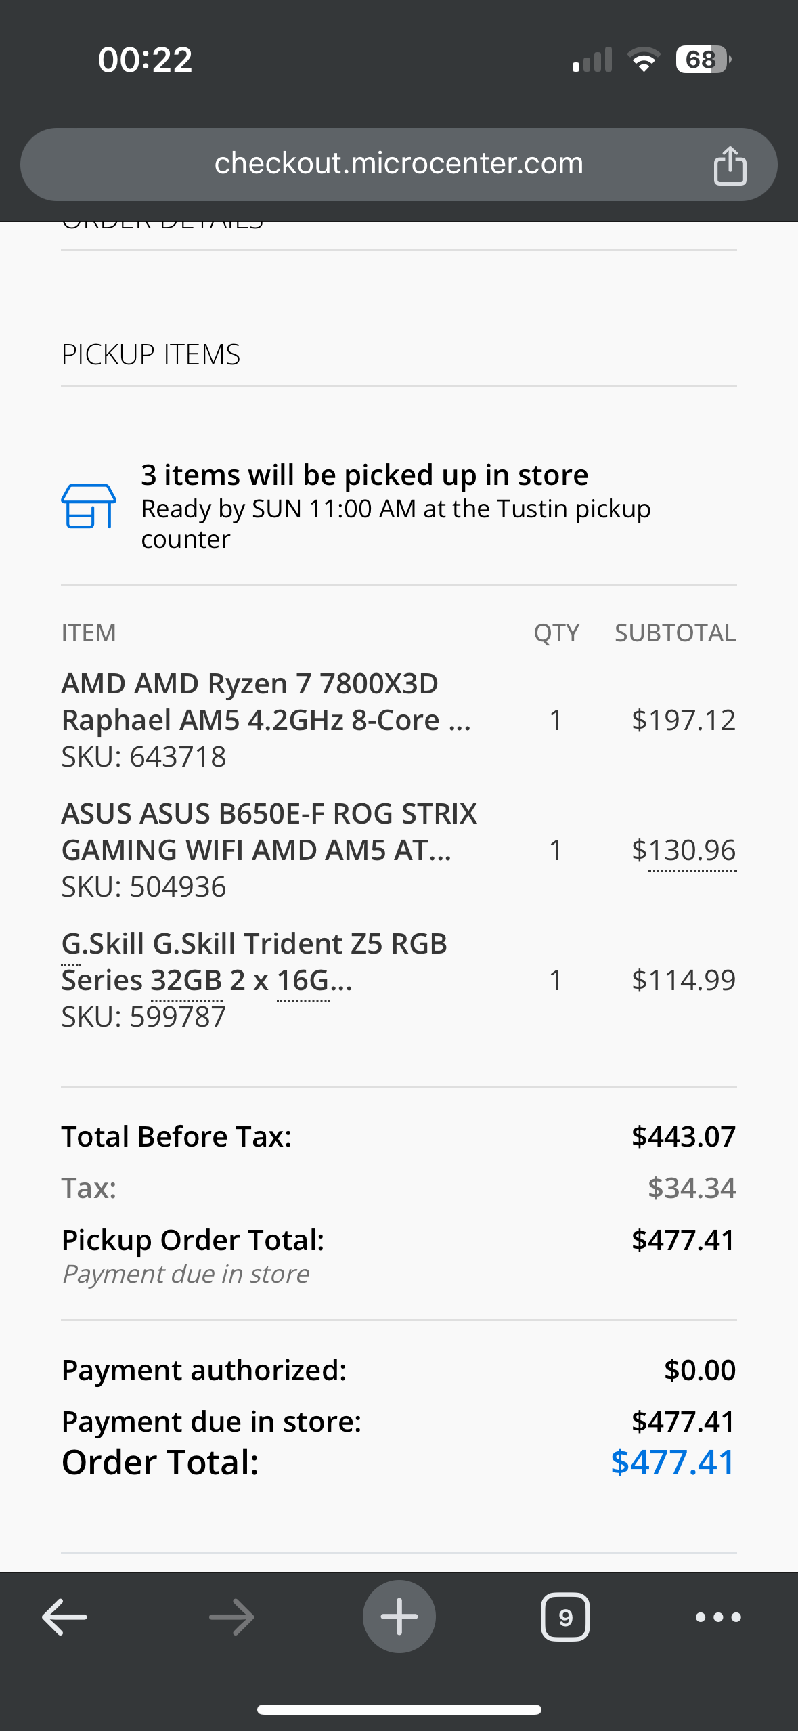Tap the battery indicator showing 68

(703, 60)
